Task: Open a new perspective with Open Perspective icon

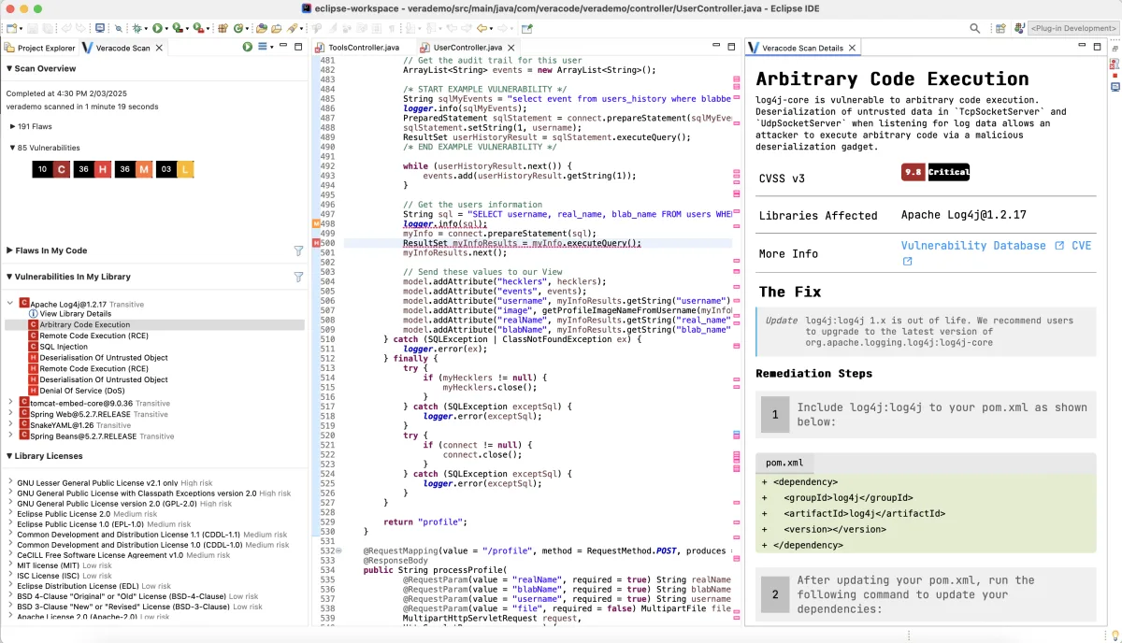Action: pos(1001,29)
